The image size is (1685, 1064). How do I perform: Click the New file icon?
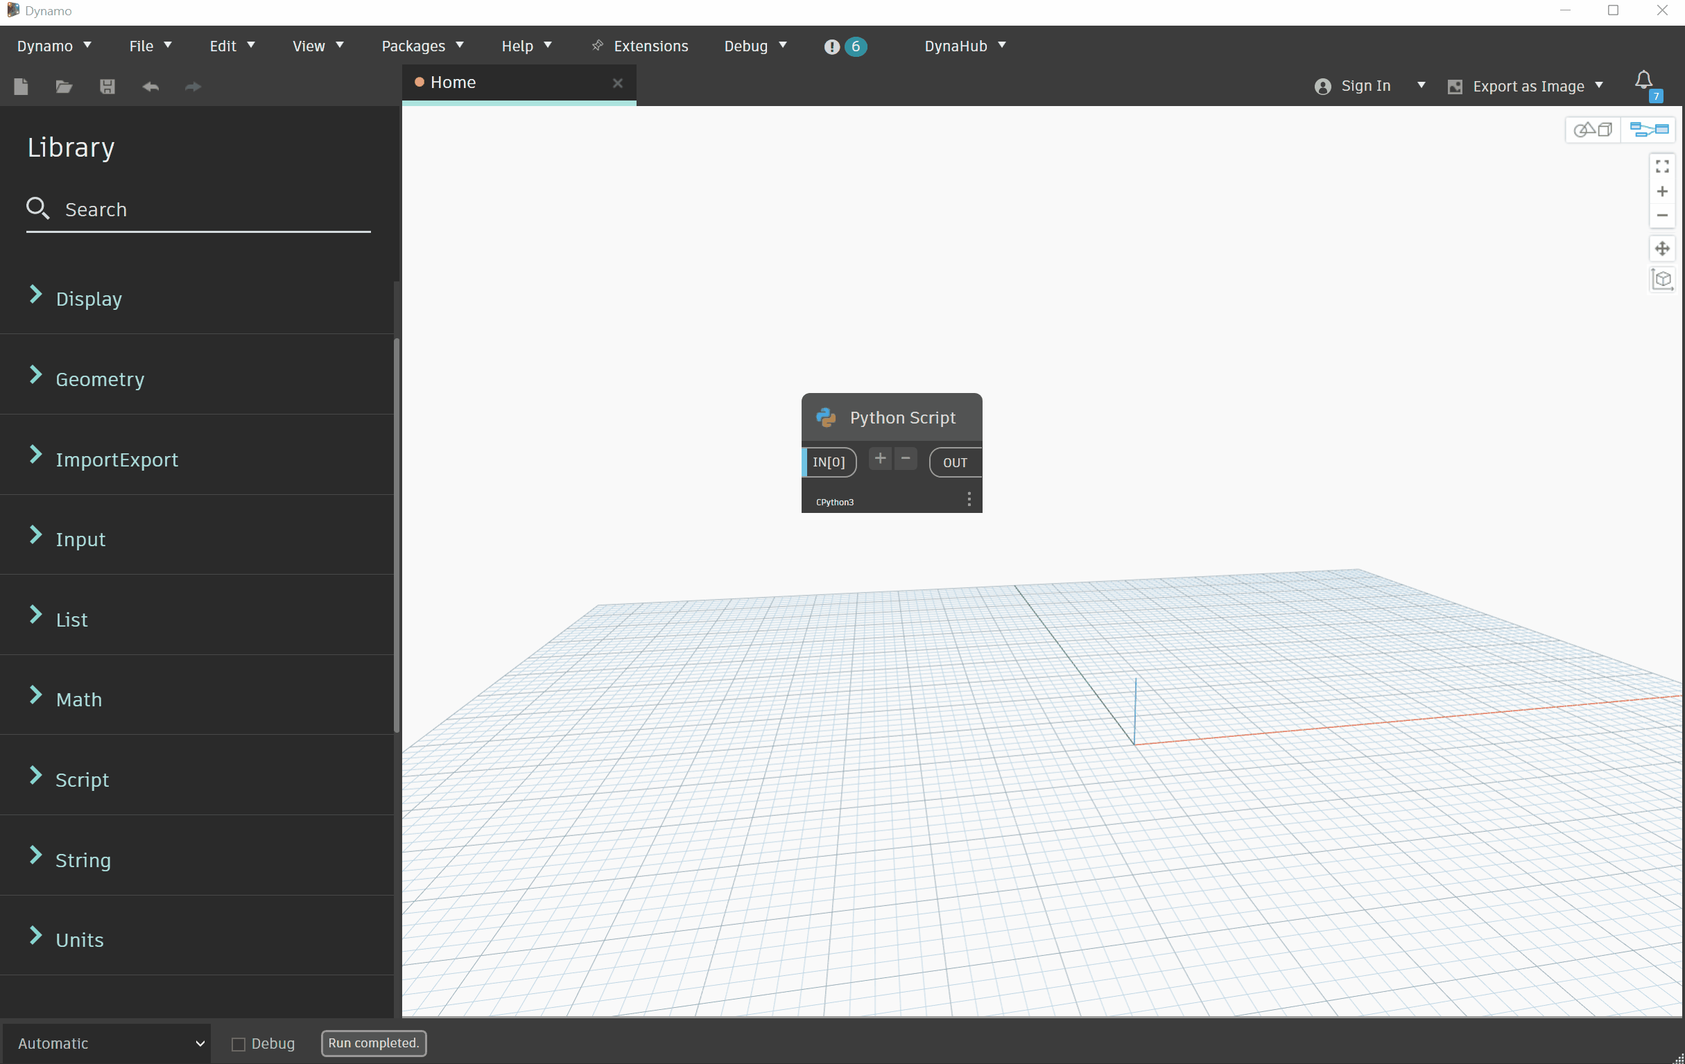point(21,86)
